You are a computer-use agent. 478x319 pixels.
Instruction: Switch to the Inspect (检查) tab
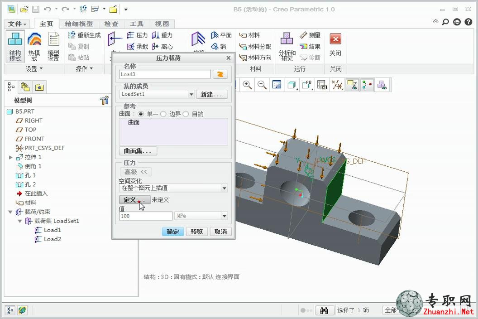111,24
